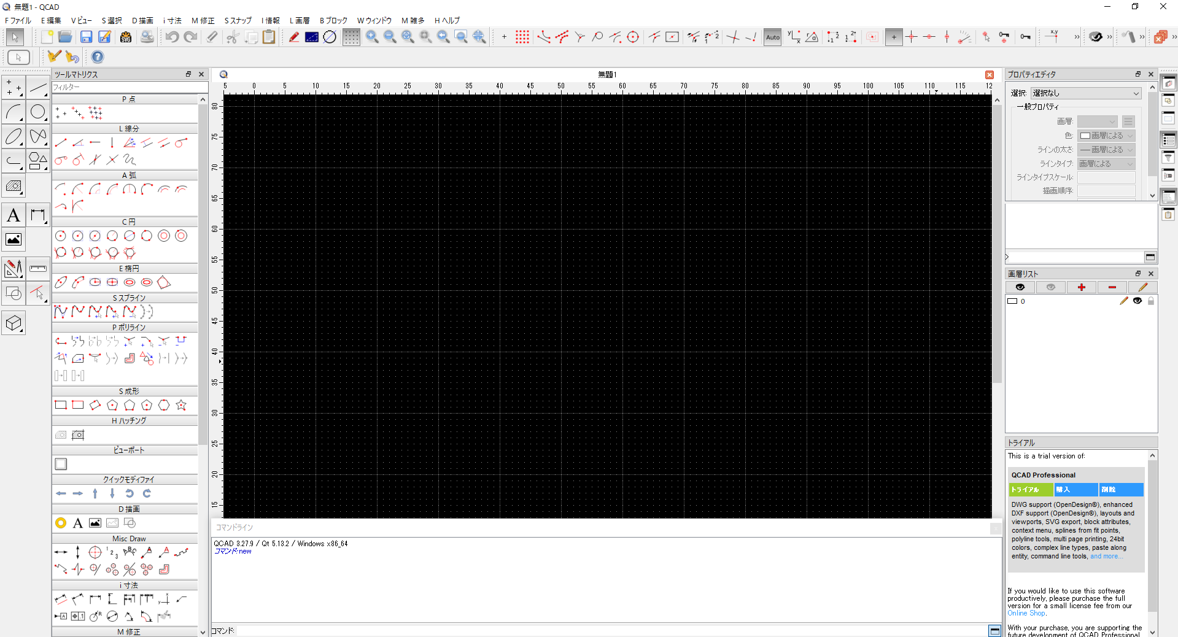The image size is (1178, 637).
Task: Select the 3D isometric cube tool
Action: click(14, 323)
